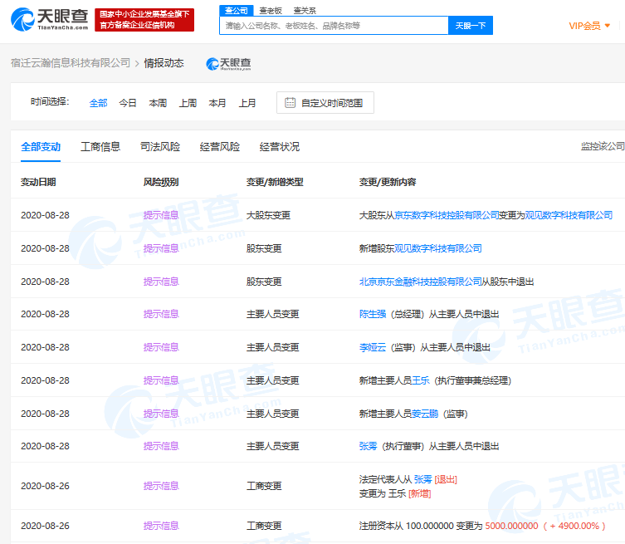Click the small 天眼查 logo beside 情报动态
Screen dimensions: 625x544
[228, 63]
